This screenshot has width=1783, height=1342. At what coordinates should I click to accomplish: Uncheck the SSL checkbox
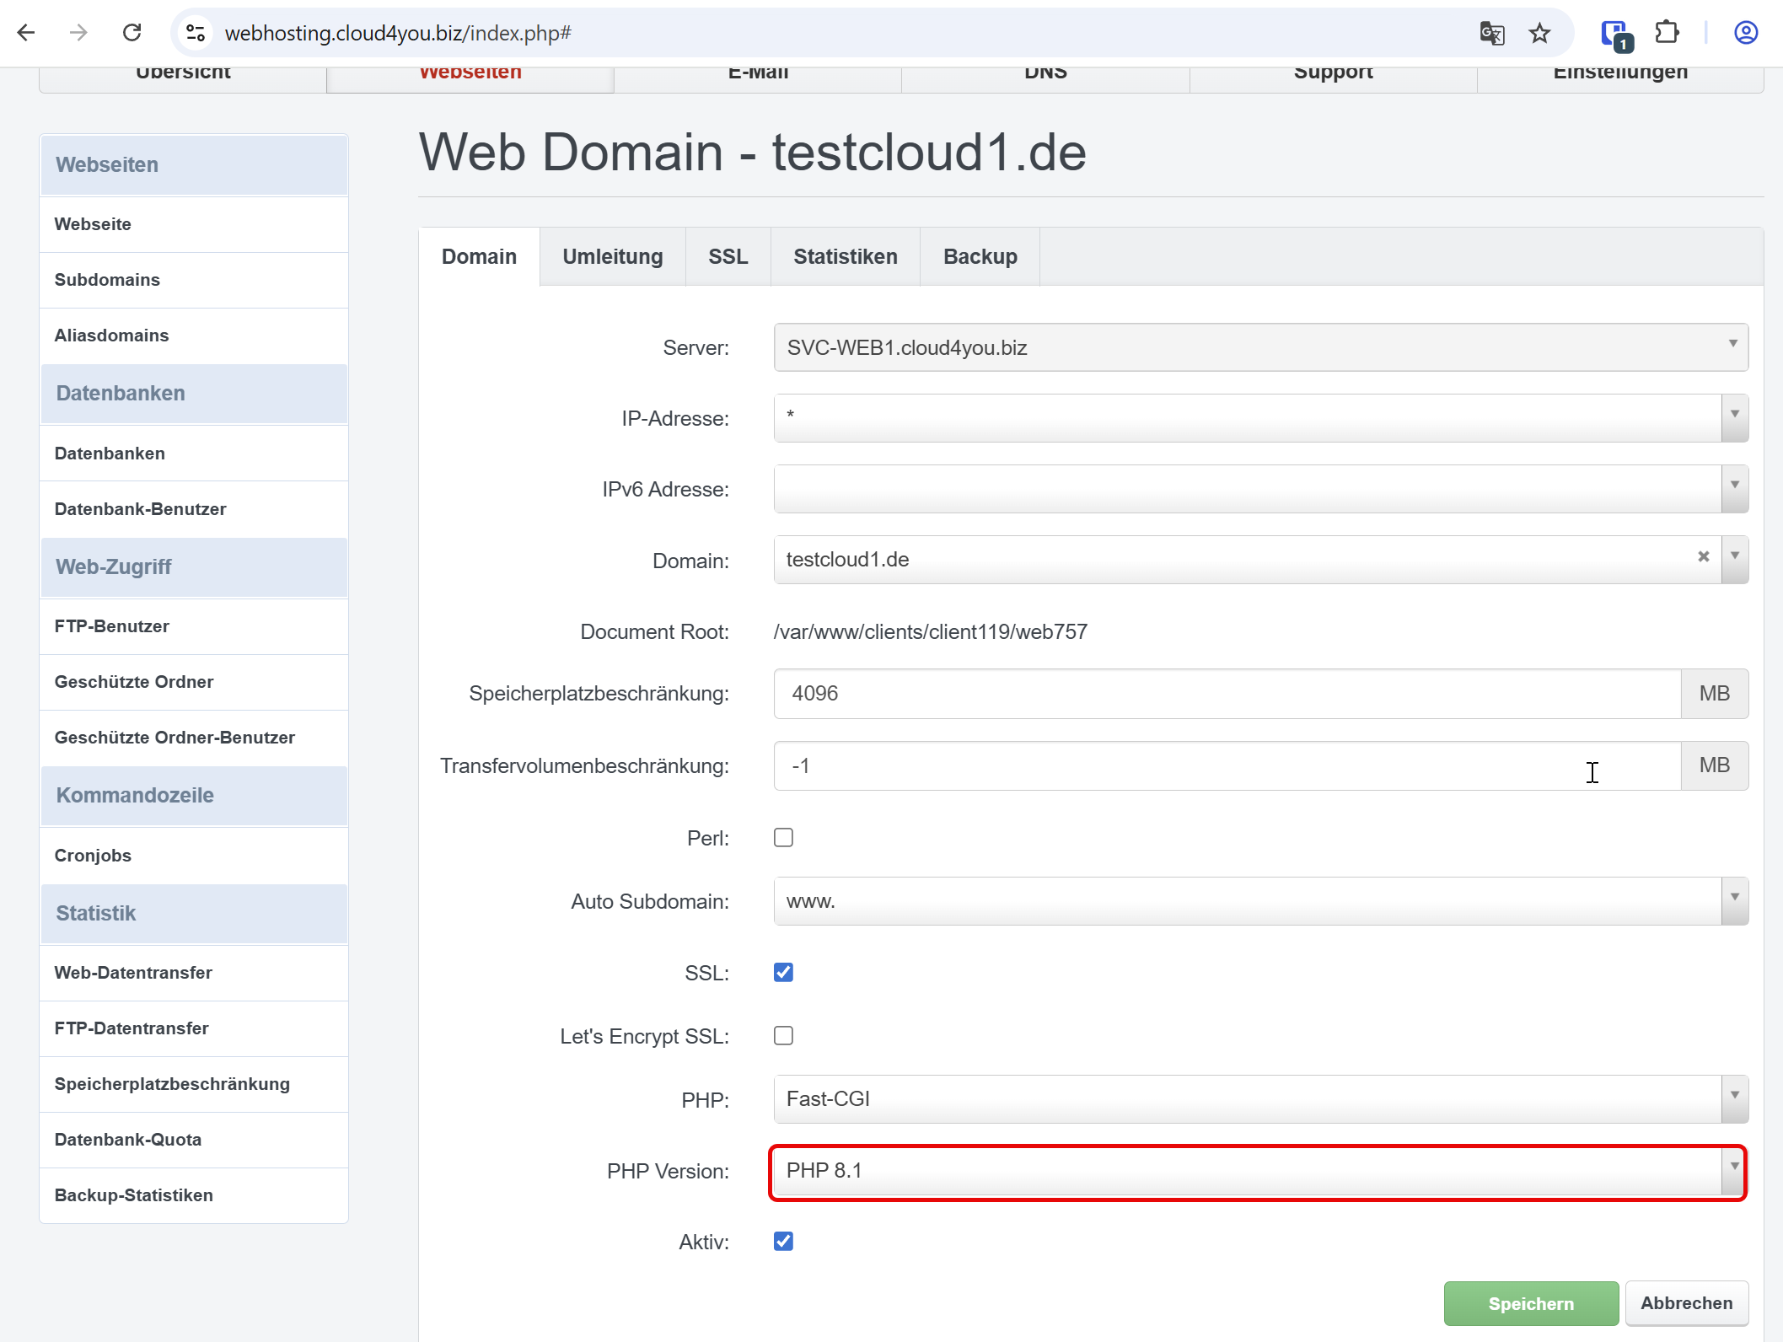pos(783,972)
